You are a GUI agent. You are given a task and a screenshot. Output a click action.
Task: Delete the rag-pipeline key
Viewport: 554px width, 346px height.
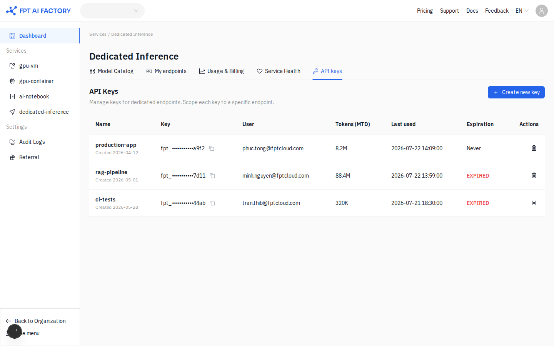pyautogui.click(x=534, y=175)
